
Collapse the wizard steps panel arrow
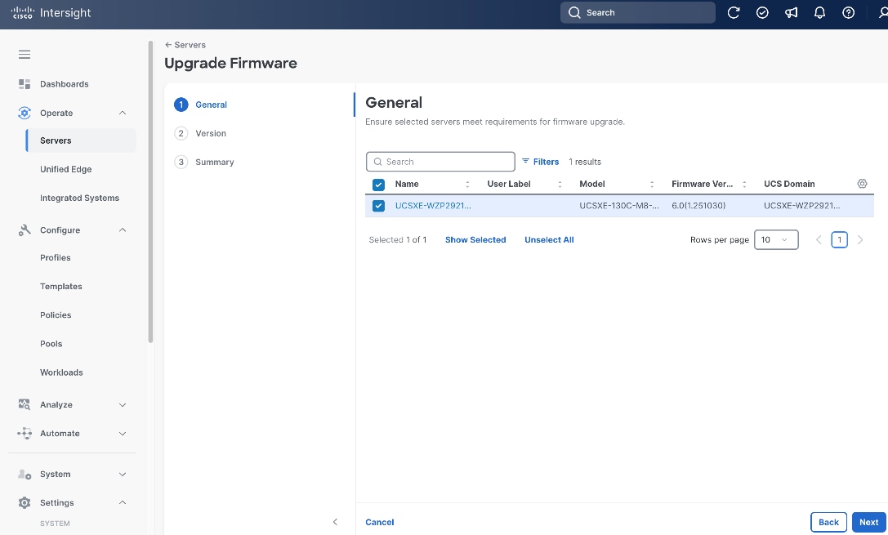[x=335, y=522]
